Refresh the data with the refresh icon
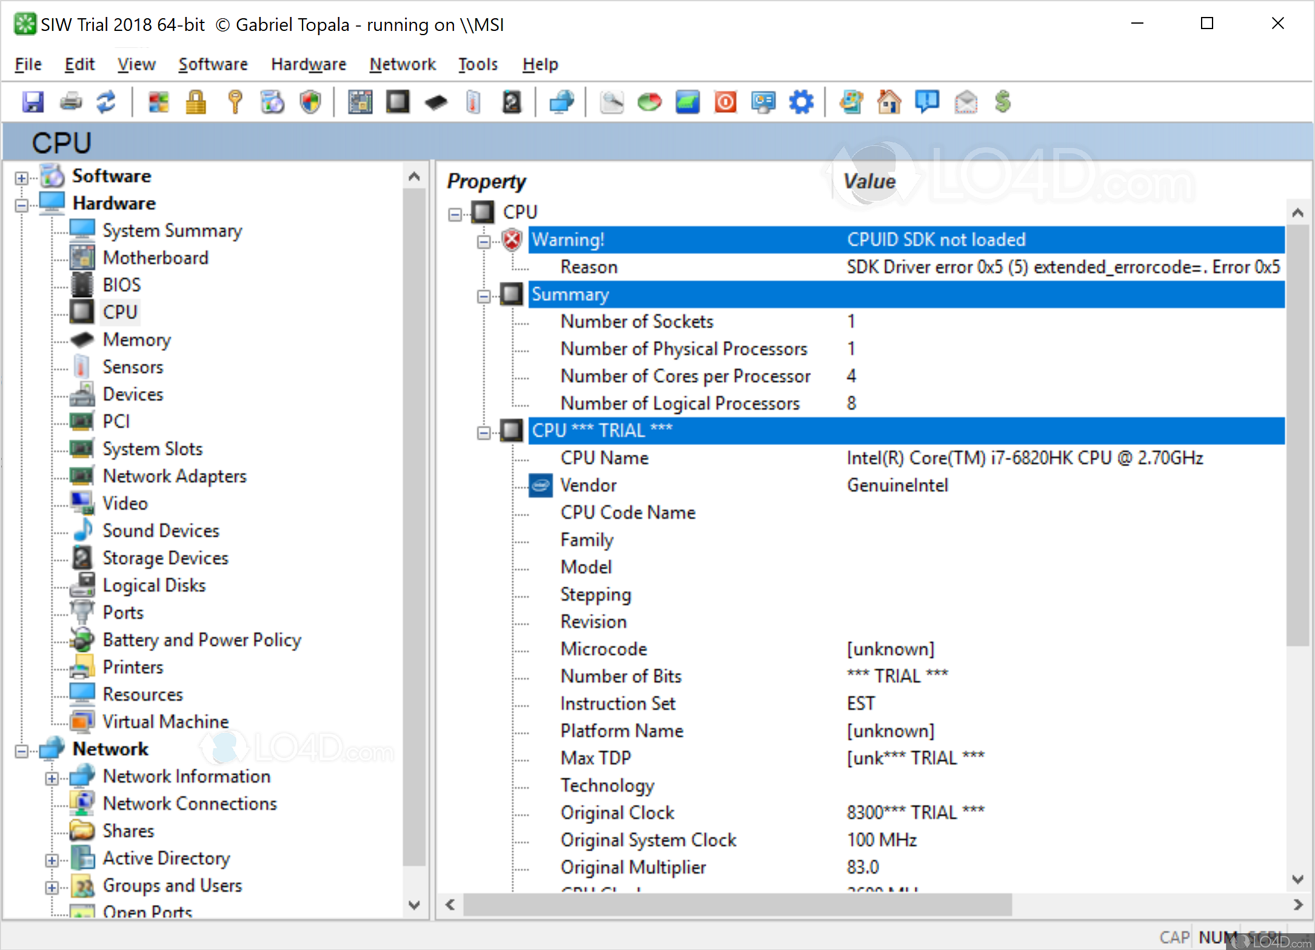The height and width of the screenshot is (950, 1315). click(x=107, y=102)
